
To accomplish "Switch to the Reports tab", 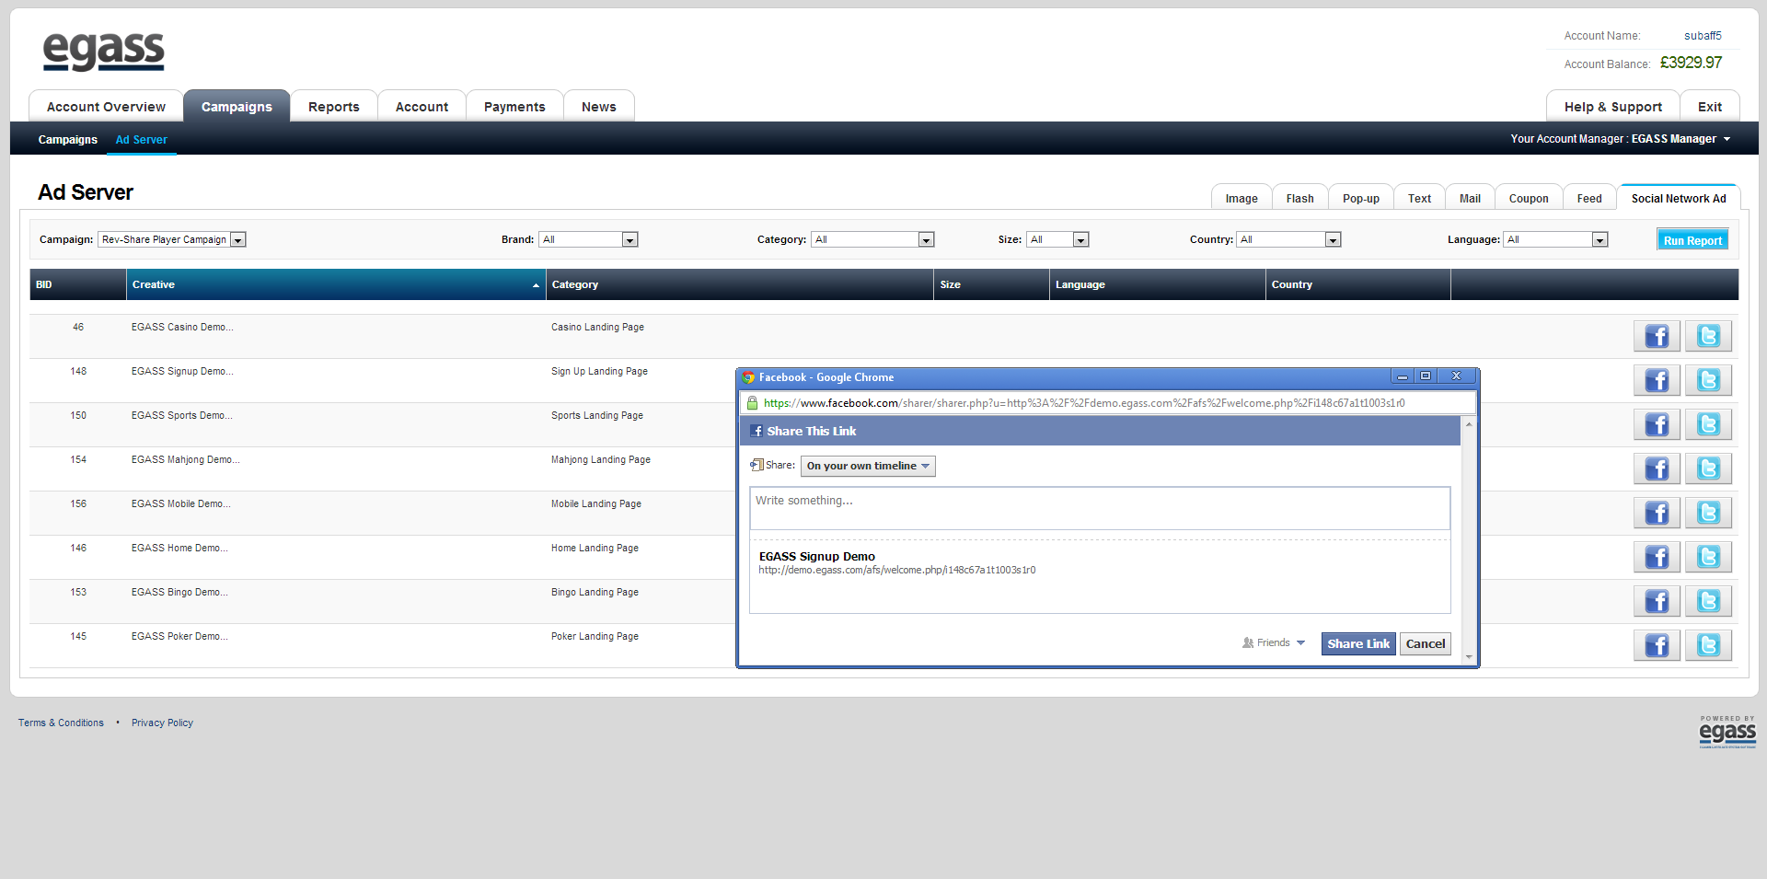I will (x=334, y=107).
